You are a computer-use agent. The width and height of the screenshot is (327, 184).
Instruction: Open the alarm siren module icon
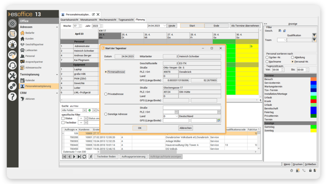tap(12, 44)
